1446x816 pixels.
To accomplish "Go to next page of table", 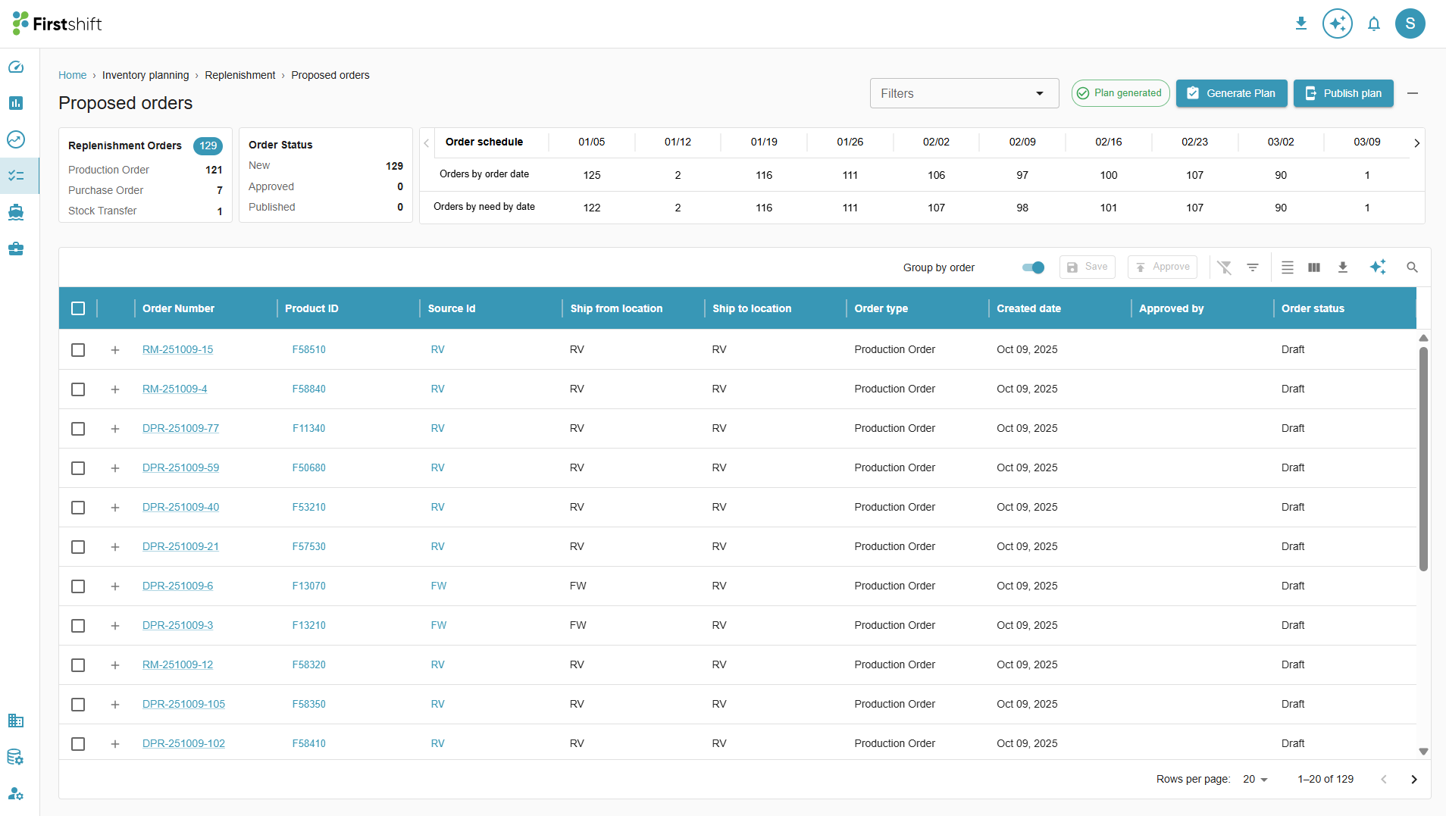I will pos(1414,780).
